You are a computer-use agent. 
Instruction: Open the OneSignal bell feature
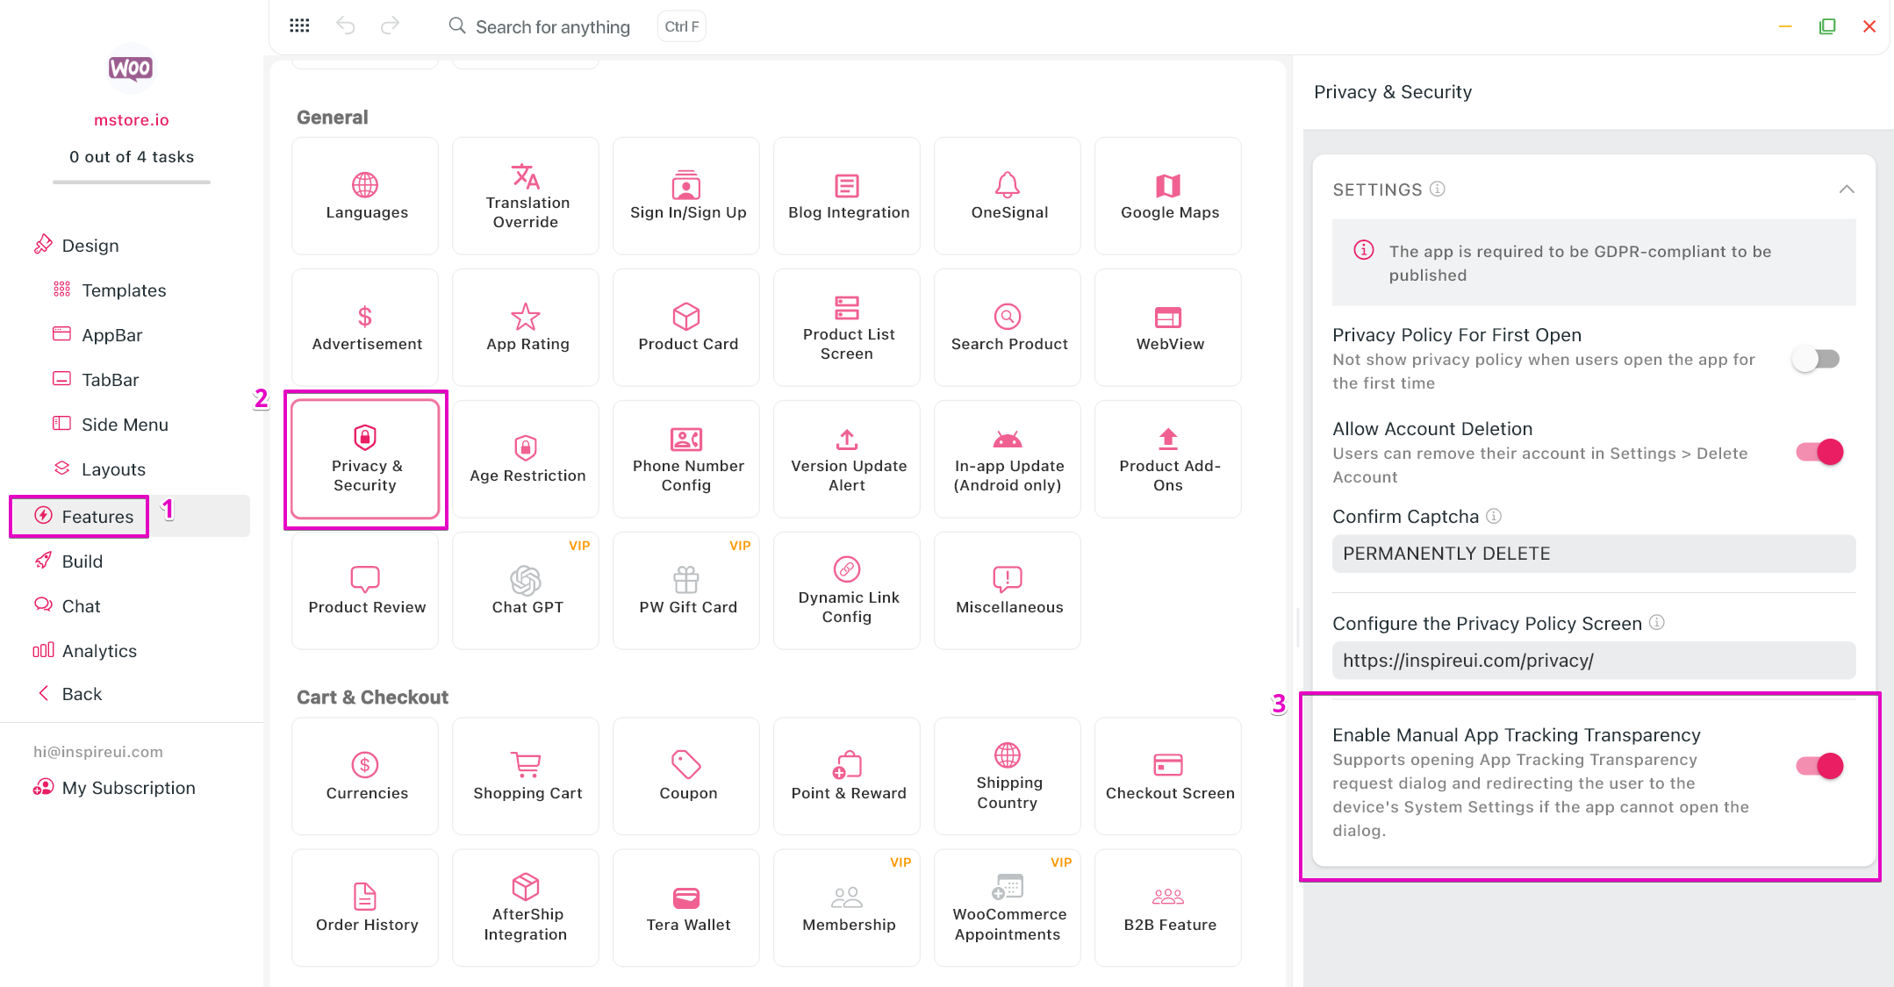coord(1008,196)
